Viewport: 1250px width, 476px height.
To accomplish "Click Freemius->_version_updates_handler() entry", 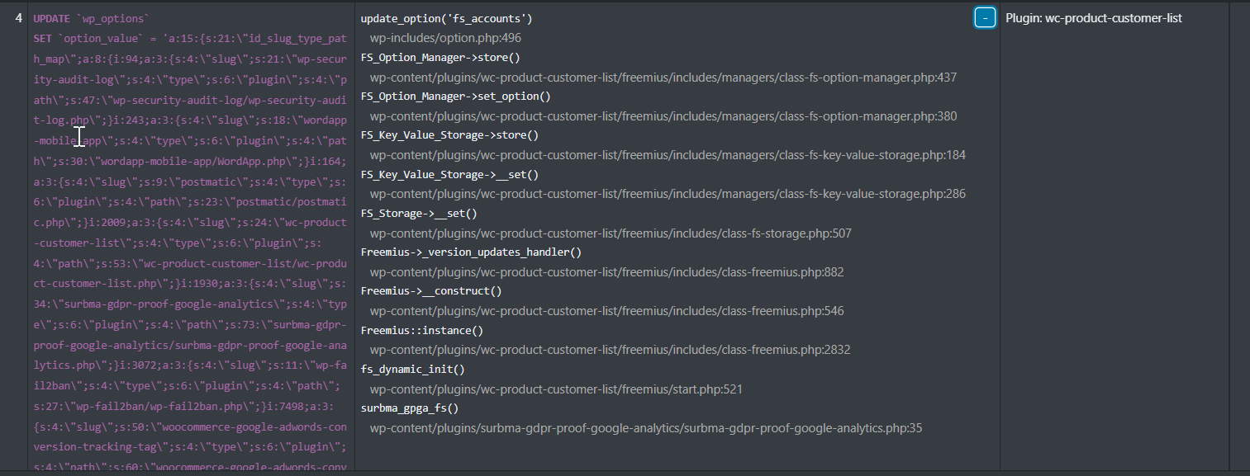I will pos(471,252).
